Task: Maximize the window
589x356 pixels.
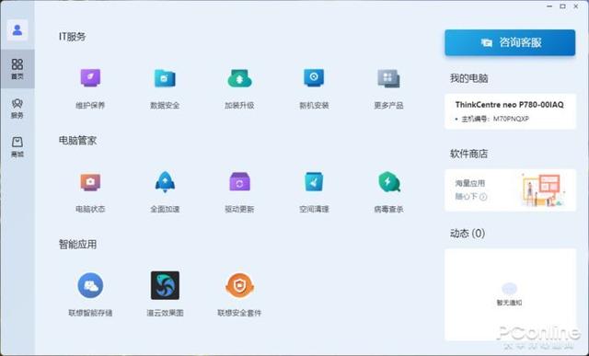Action: (562, 6)
